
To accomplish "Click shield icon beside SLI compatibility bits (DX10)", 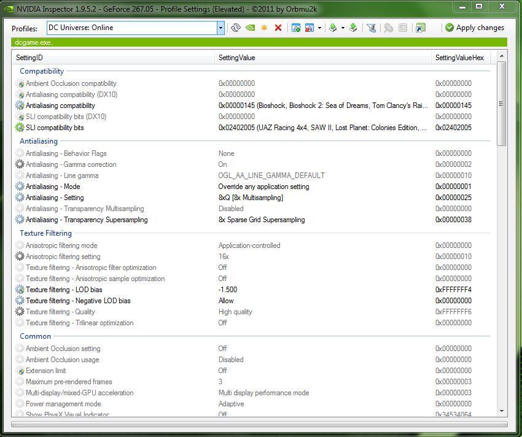I will 20,117.
